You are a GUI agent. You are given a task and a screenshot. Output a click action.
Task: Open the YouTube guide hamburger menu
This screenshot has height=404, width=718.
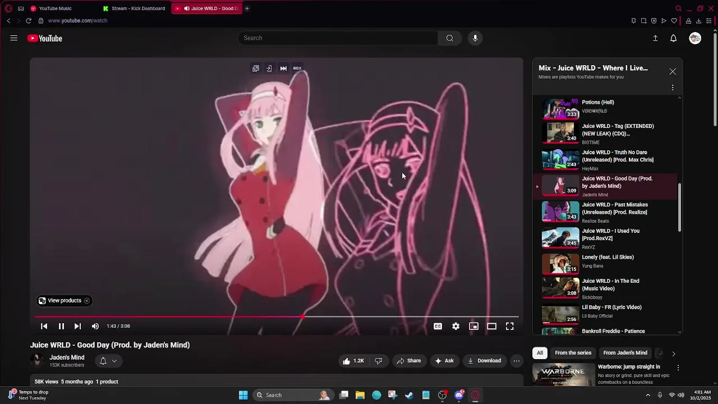(x=14, y=38)
